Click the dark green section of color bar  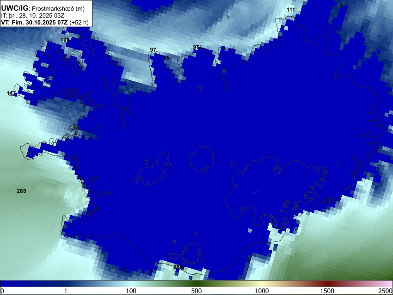tap(196, 283)
